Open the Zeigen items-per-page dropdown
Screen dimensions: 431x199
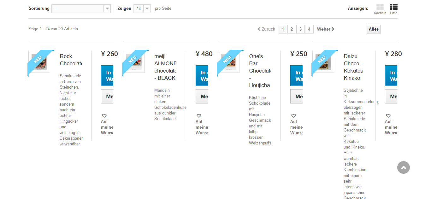coord(142,9)
